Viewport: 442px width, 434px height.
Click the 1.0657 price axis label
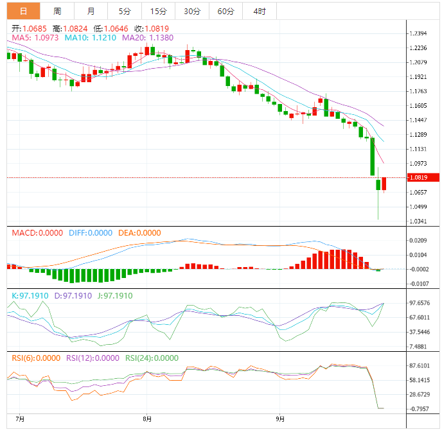(x=418, y=193)
